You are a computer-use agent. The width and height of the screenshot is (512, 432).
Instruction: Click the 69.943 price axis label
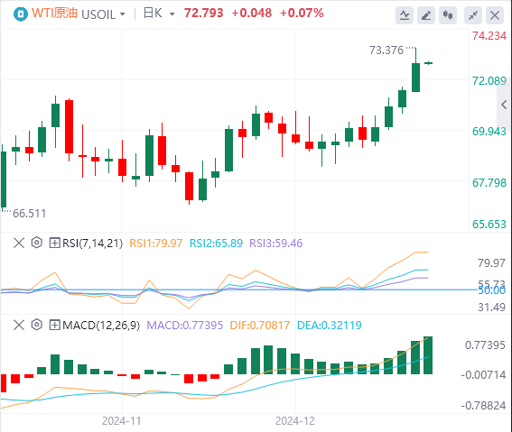point(489,132)
